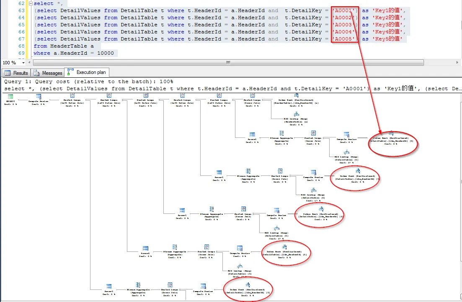Switch to the Results tab

(16, 73)
